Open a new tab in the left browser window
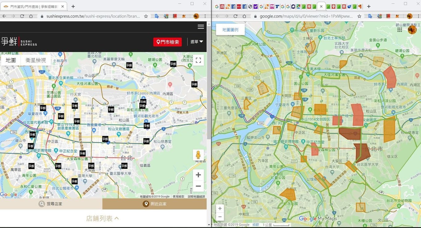 pyautogui.click(x=73, y=6)
